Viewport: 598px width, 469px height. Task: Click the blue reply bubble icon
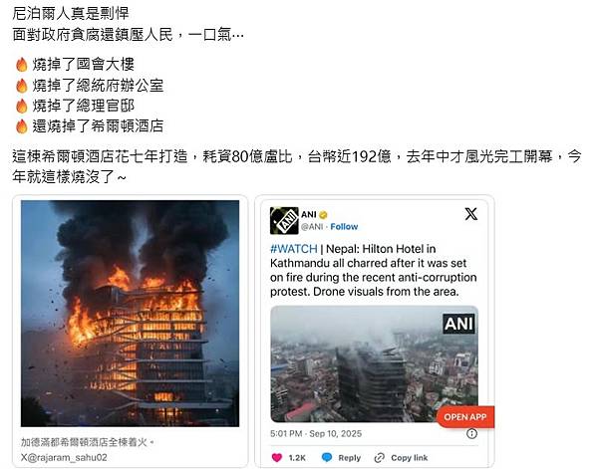[x=327, y=457]
